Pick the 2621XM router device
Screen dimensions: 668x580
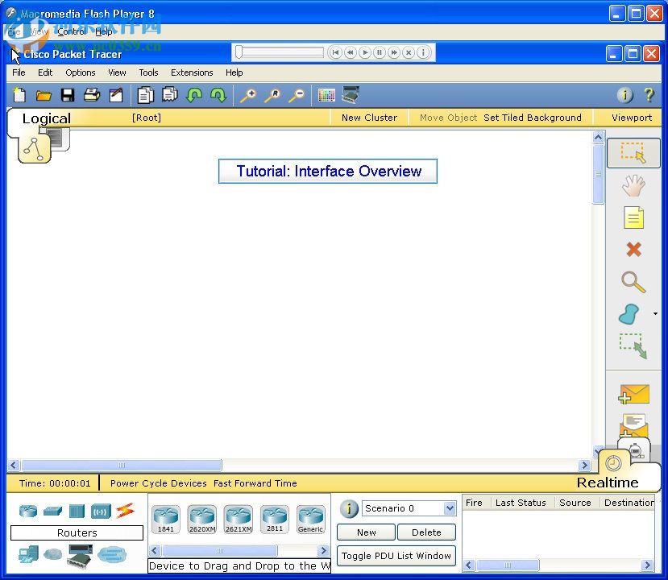(x=239, y=519)
